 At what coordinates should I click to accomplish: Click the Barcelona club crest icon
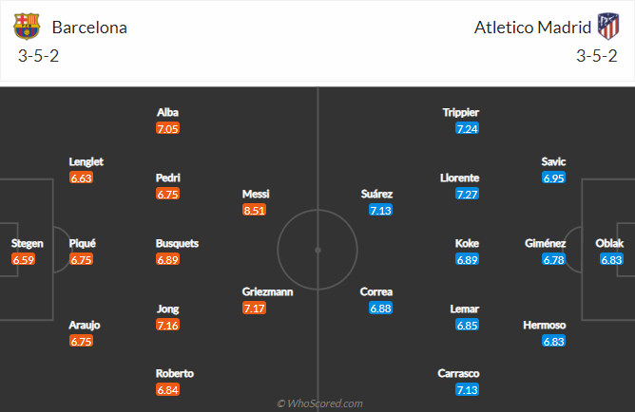(28, 27)
